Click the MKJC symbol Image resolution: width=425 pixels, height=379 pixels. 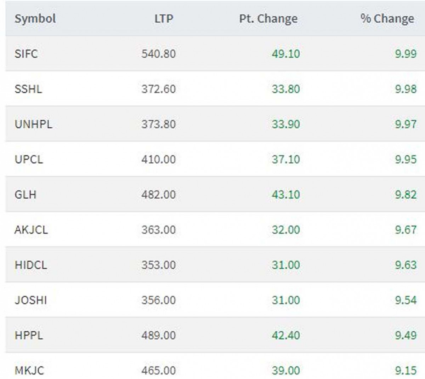pos(29,370)
